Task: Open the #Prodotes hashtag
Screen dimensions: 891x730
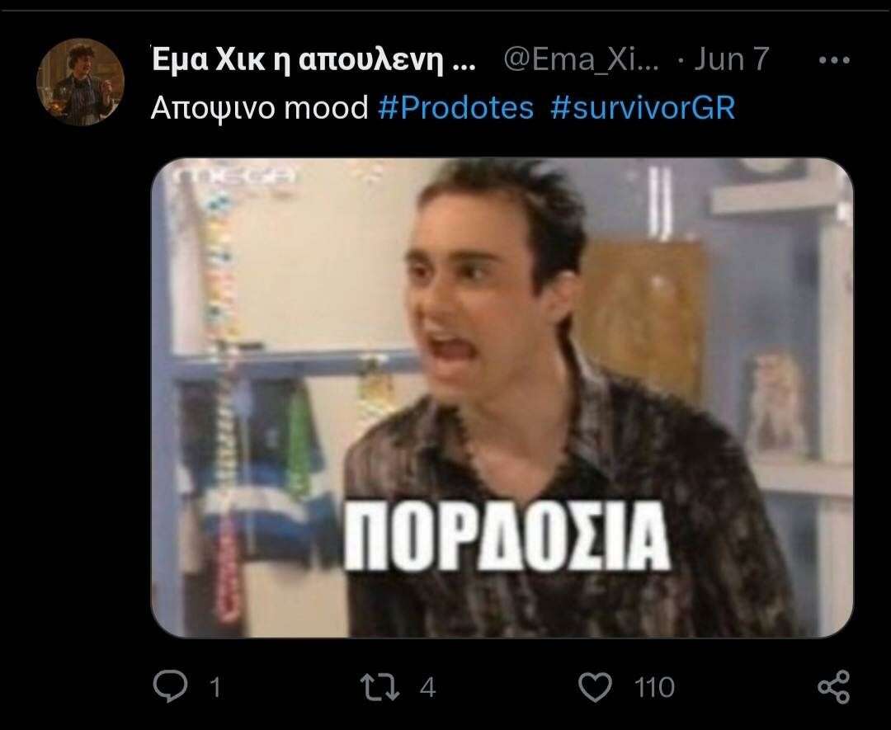Action: click(x=455, y=107)
